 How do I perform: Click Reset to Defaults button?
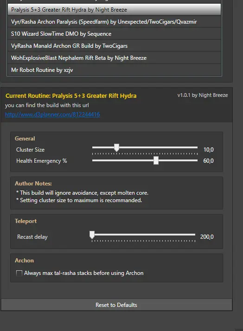[116, 305]
